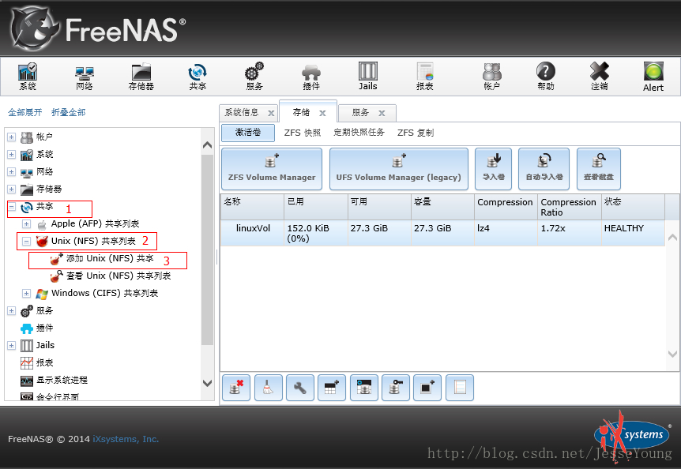Close the 系统信息 tab

(x=271, y=113)
